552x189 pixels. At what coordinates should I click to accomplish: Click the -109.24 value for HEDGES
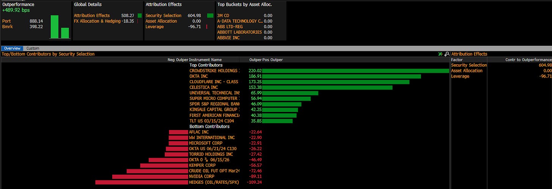254,182
